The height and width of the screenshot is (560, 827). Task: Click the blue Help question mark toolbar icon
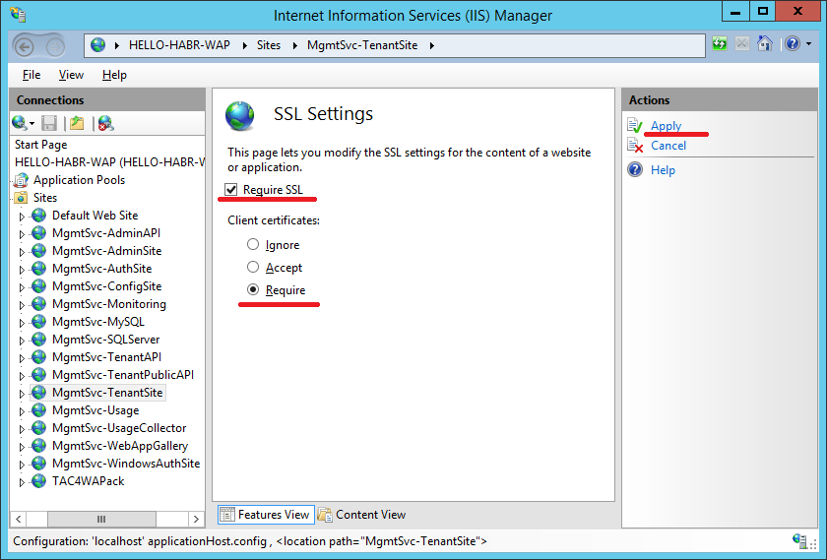point(793,43)
